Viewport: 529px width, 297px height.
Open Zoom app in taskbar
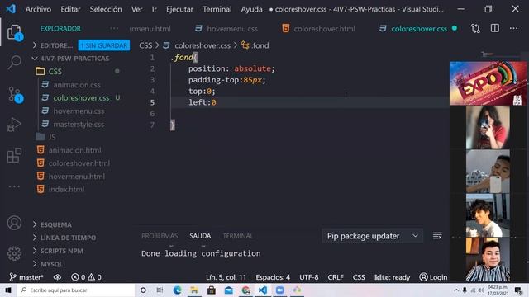pos(279,290)
